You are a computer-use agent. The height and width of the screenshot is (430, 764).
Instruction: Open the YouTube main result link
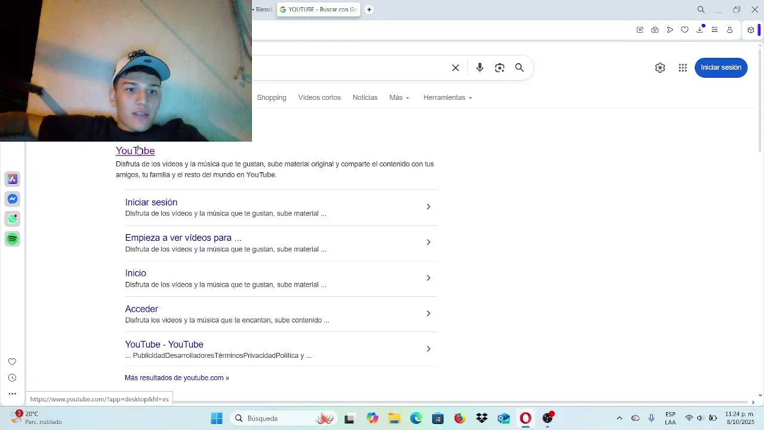[135, 150]
